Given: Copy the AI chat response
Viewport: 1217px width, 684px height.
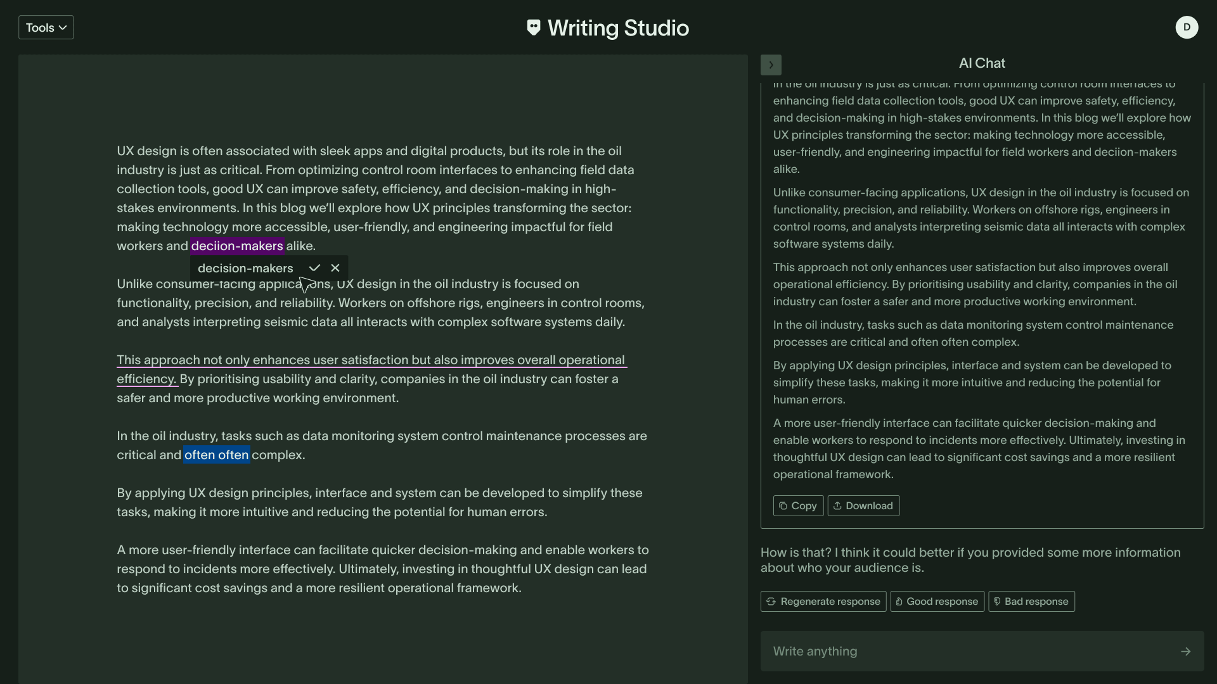Looking at the screenshot, I should coord(798,505).
